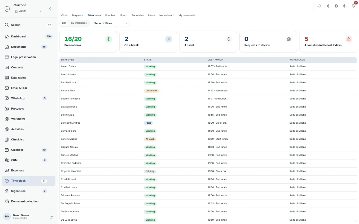Click the Ferie badge for Benedetti Andrea
The width and height of the screenshot is (359, 224).
point(148,123)
